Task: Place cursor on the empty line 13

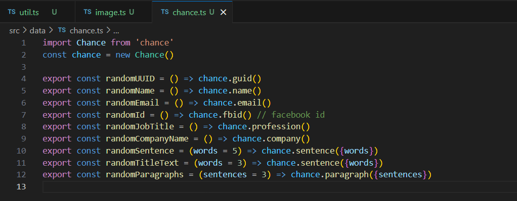Action: (280, 187)
